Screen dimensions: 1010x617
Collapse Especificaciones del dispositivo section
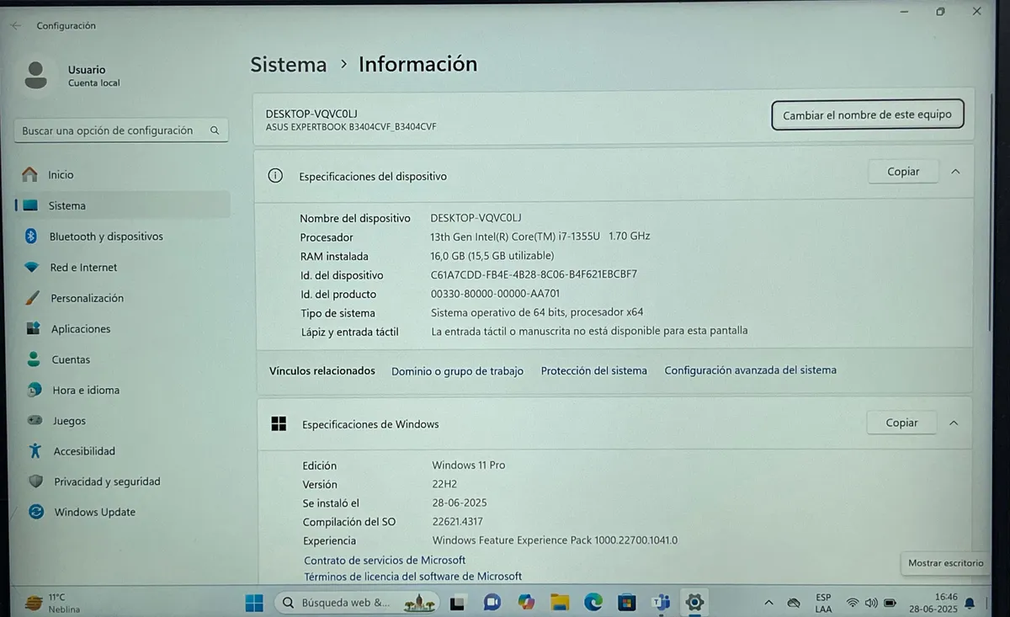point(955,172)
